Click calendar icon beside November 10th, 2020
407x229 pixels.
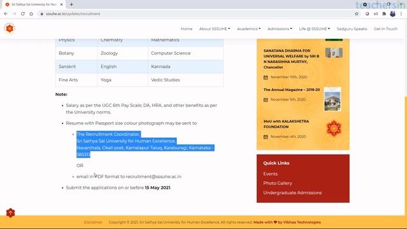[266, 78]
